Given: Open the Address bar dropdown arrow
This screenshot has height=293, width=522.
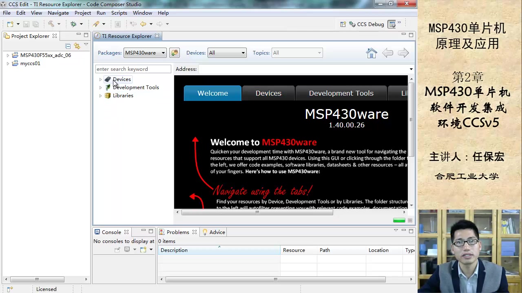Looking at the screenshot, I should point(411,69).
